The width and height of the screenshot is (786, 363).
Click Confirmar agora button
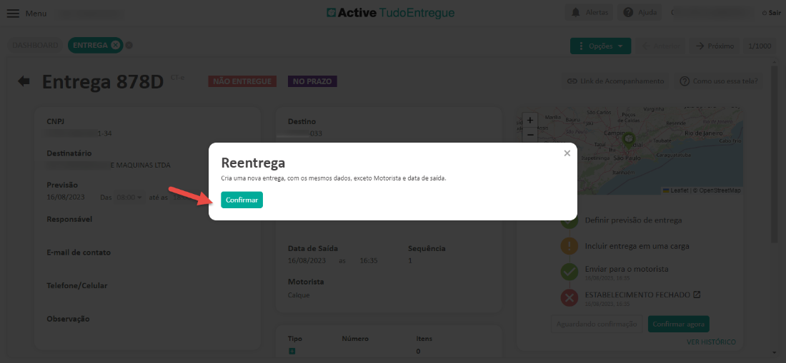pyautogui.click(x=678, y=324)
